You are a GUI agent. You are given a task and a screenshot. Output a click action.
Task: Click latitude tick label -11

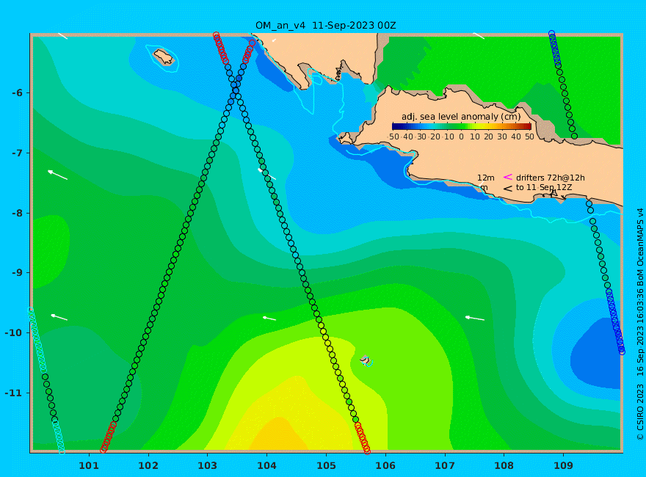pyautogui.click(x=14, y=393)
